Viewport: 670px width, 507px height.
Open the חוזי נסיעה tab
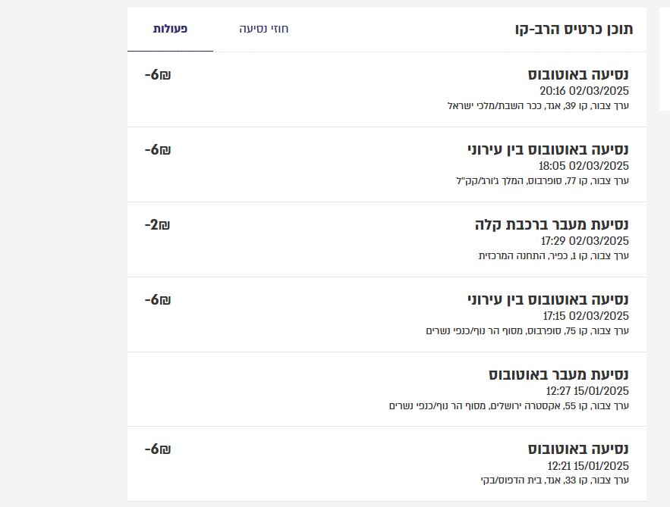click(x=264, y=29)
